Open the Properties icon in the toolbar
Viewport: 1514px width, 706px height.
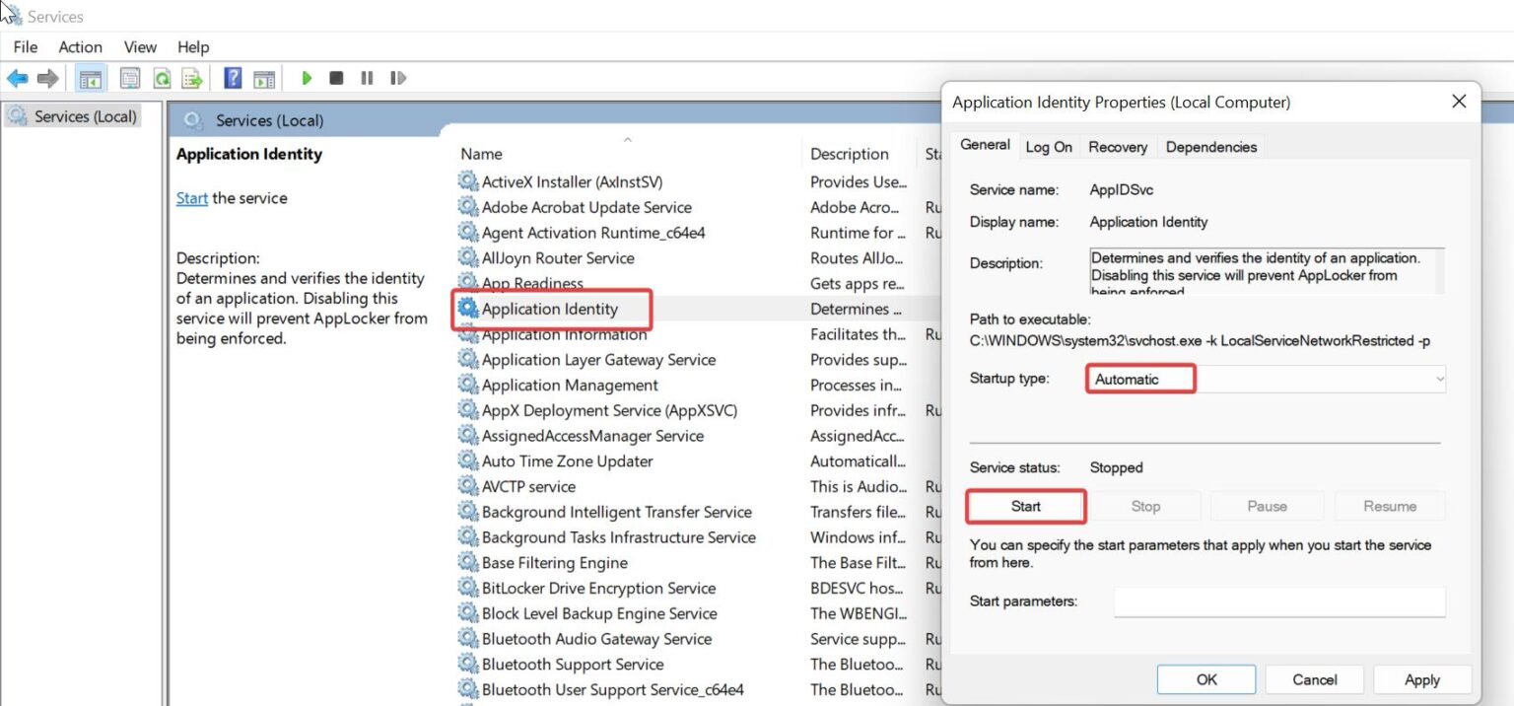129,78
